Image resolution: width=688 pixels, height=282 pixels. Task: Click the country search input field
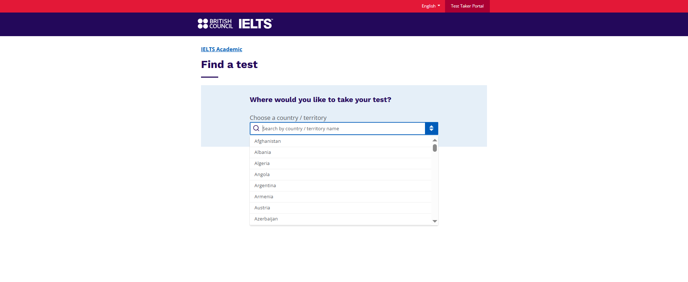coord(342,128)
